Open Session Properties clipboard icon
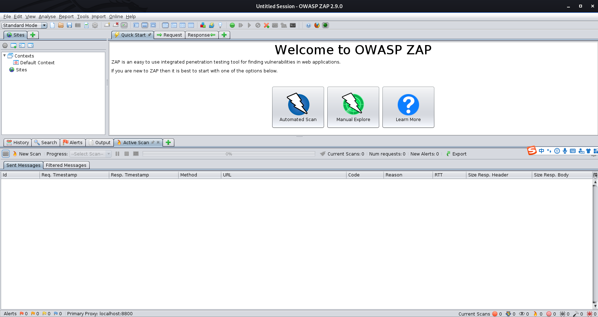This screenshot has height=317, width=598. pyautogui.click(x=86, y=25)
